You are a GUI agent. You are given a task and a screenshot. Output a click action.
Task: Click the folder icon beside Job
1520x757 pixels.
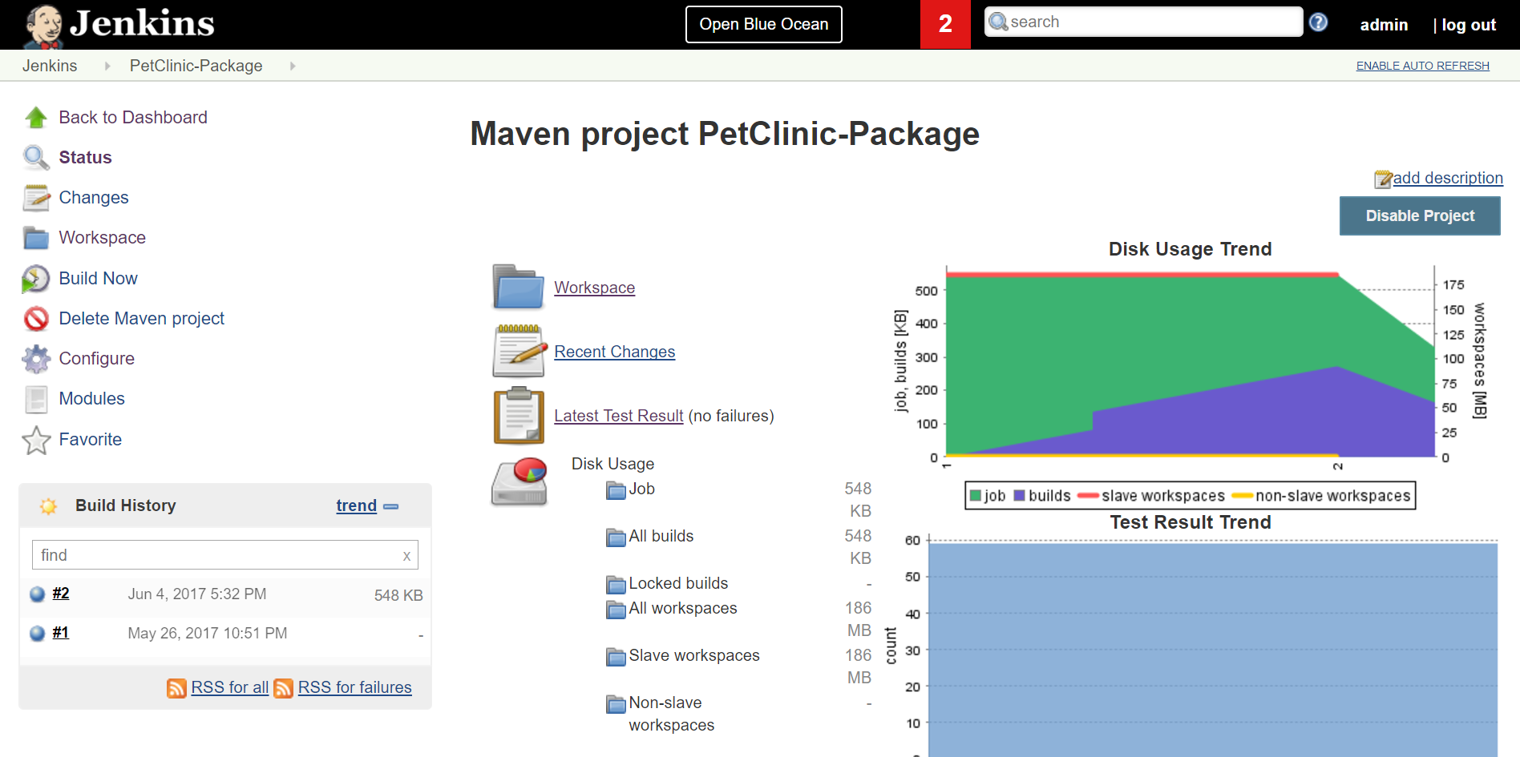[x=616, y=490]
